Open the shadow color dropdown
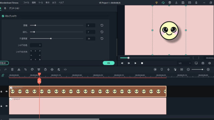This screenshot has width=214, height=120. pos(36,45)
